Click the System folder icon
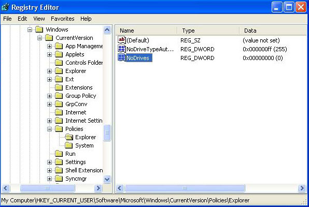The width and height of the screenshot is (309, 207). pos(68,145)
